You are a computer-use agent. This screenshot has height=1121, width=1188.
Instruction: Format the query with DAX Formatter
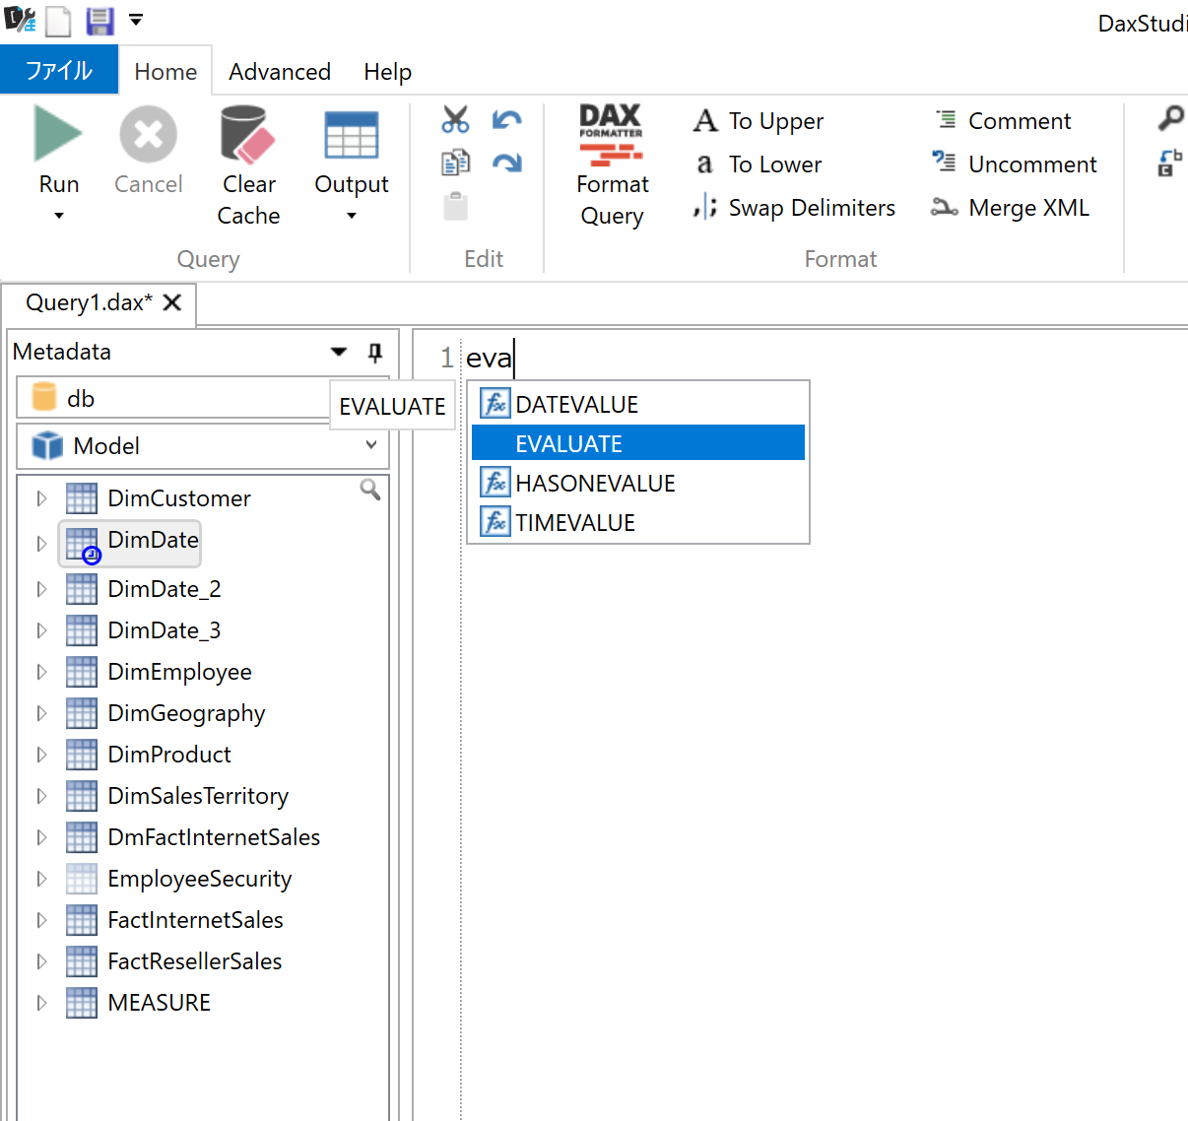(x=612, y=166)
